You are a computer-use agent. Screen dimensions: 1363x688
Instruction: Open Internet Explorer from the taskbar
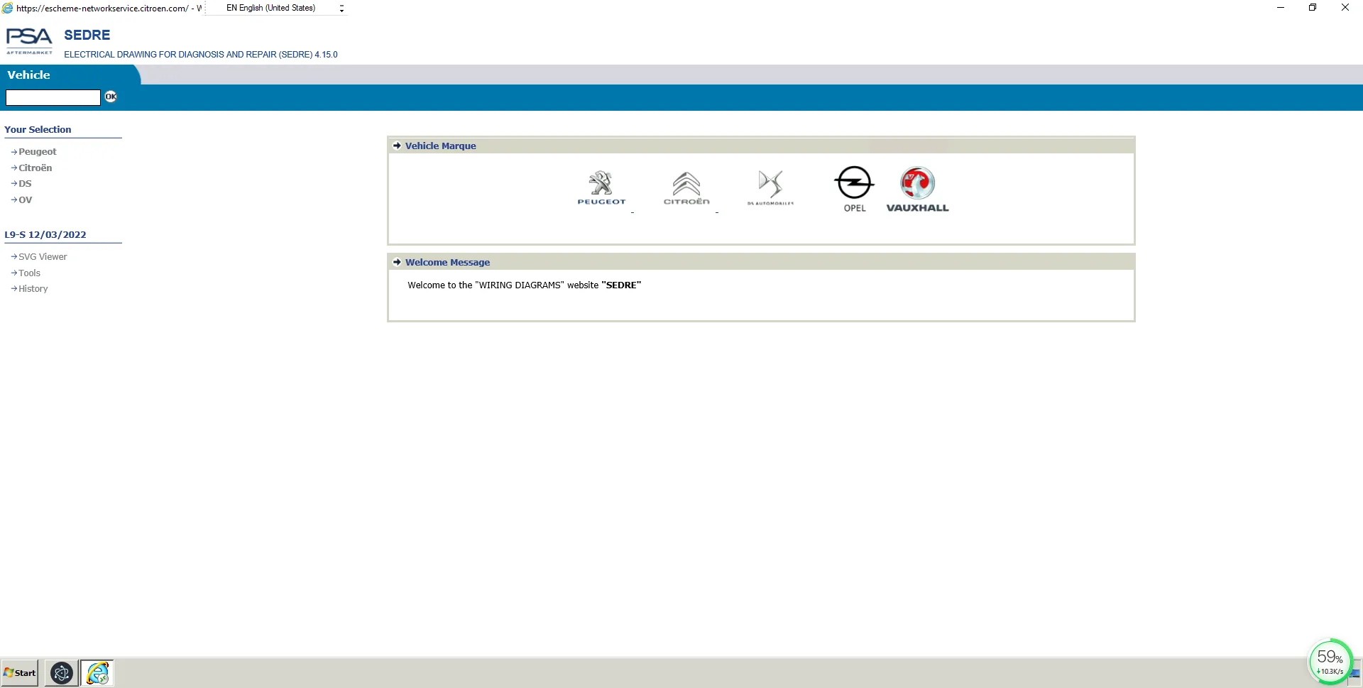[97, 672]
